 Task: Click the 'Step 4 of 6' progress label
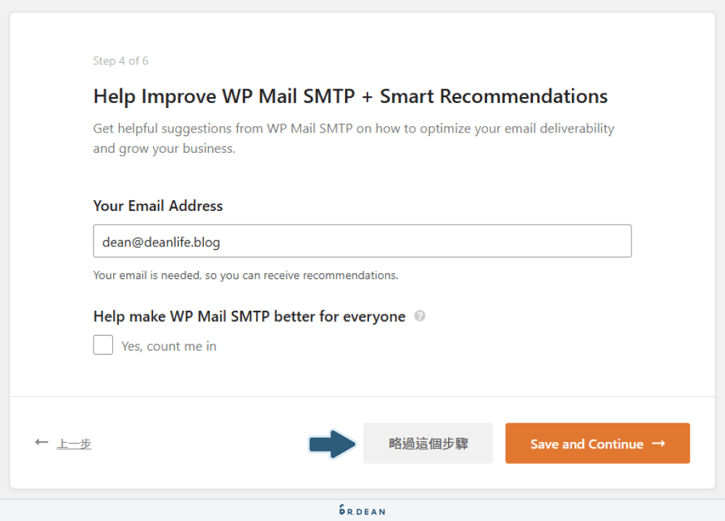[x=121, y=61]
